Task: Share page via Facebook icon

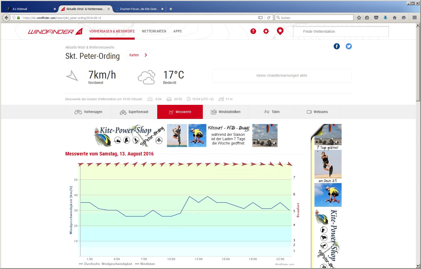Action: (x=336, y=46)
